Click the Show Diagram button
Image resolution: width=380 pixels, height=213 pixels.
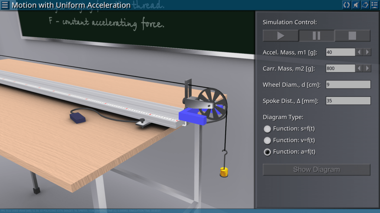pos(316,170)
